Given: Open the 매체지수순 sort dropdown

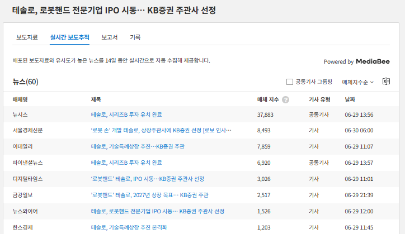Looking at the screenshot, I should 358,82.
